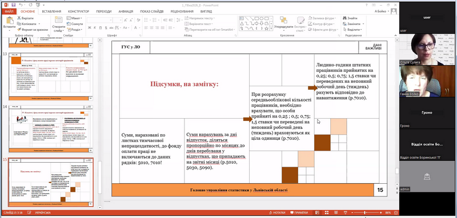This screenshot has height=218, width=457.
Task: Open the Ефекти для фігур dropdown
Action: pos(323,30)
